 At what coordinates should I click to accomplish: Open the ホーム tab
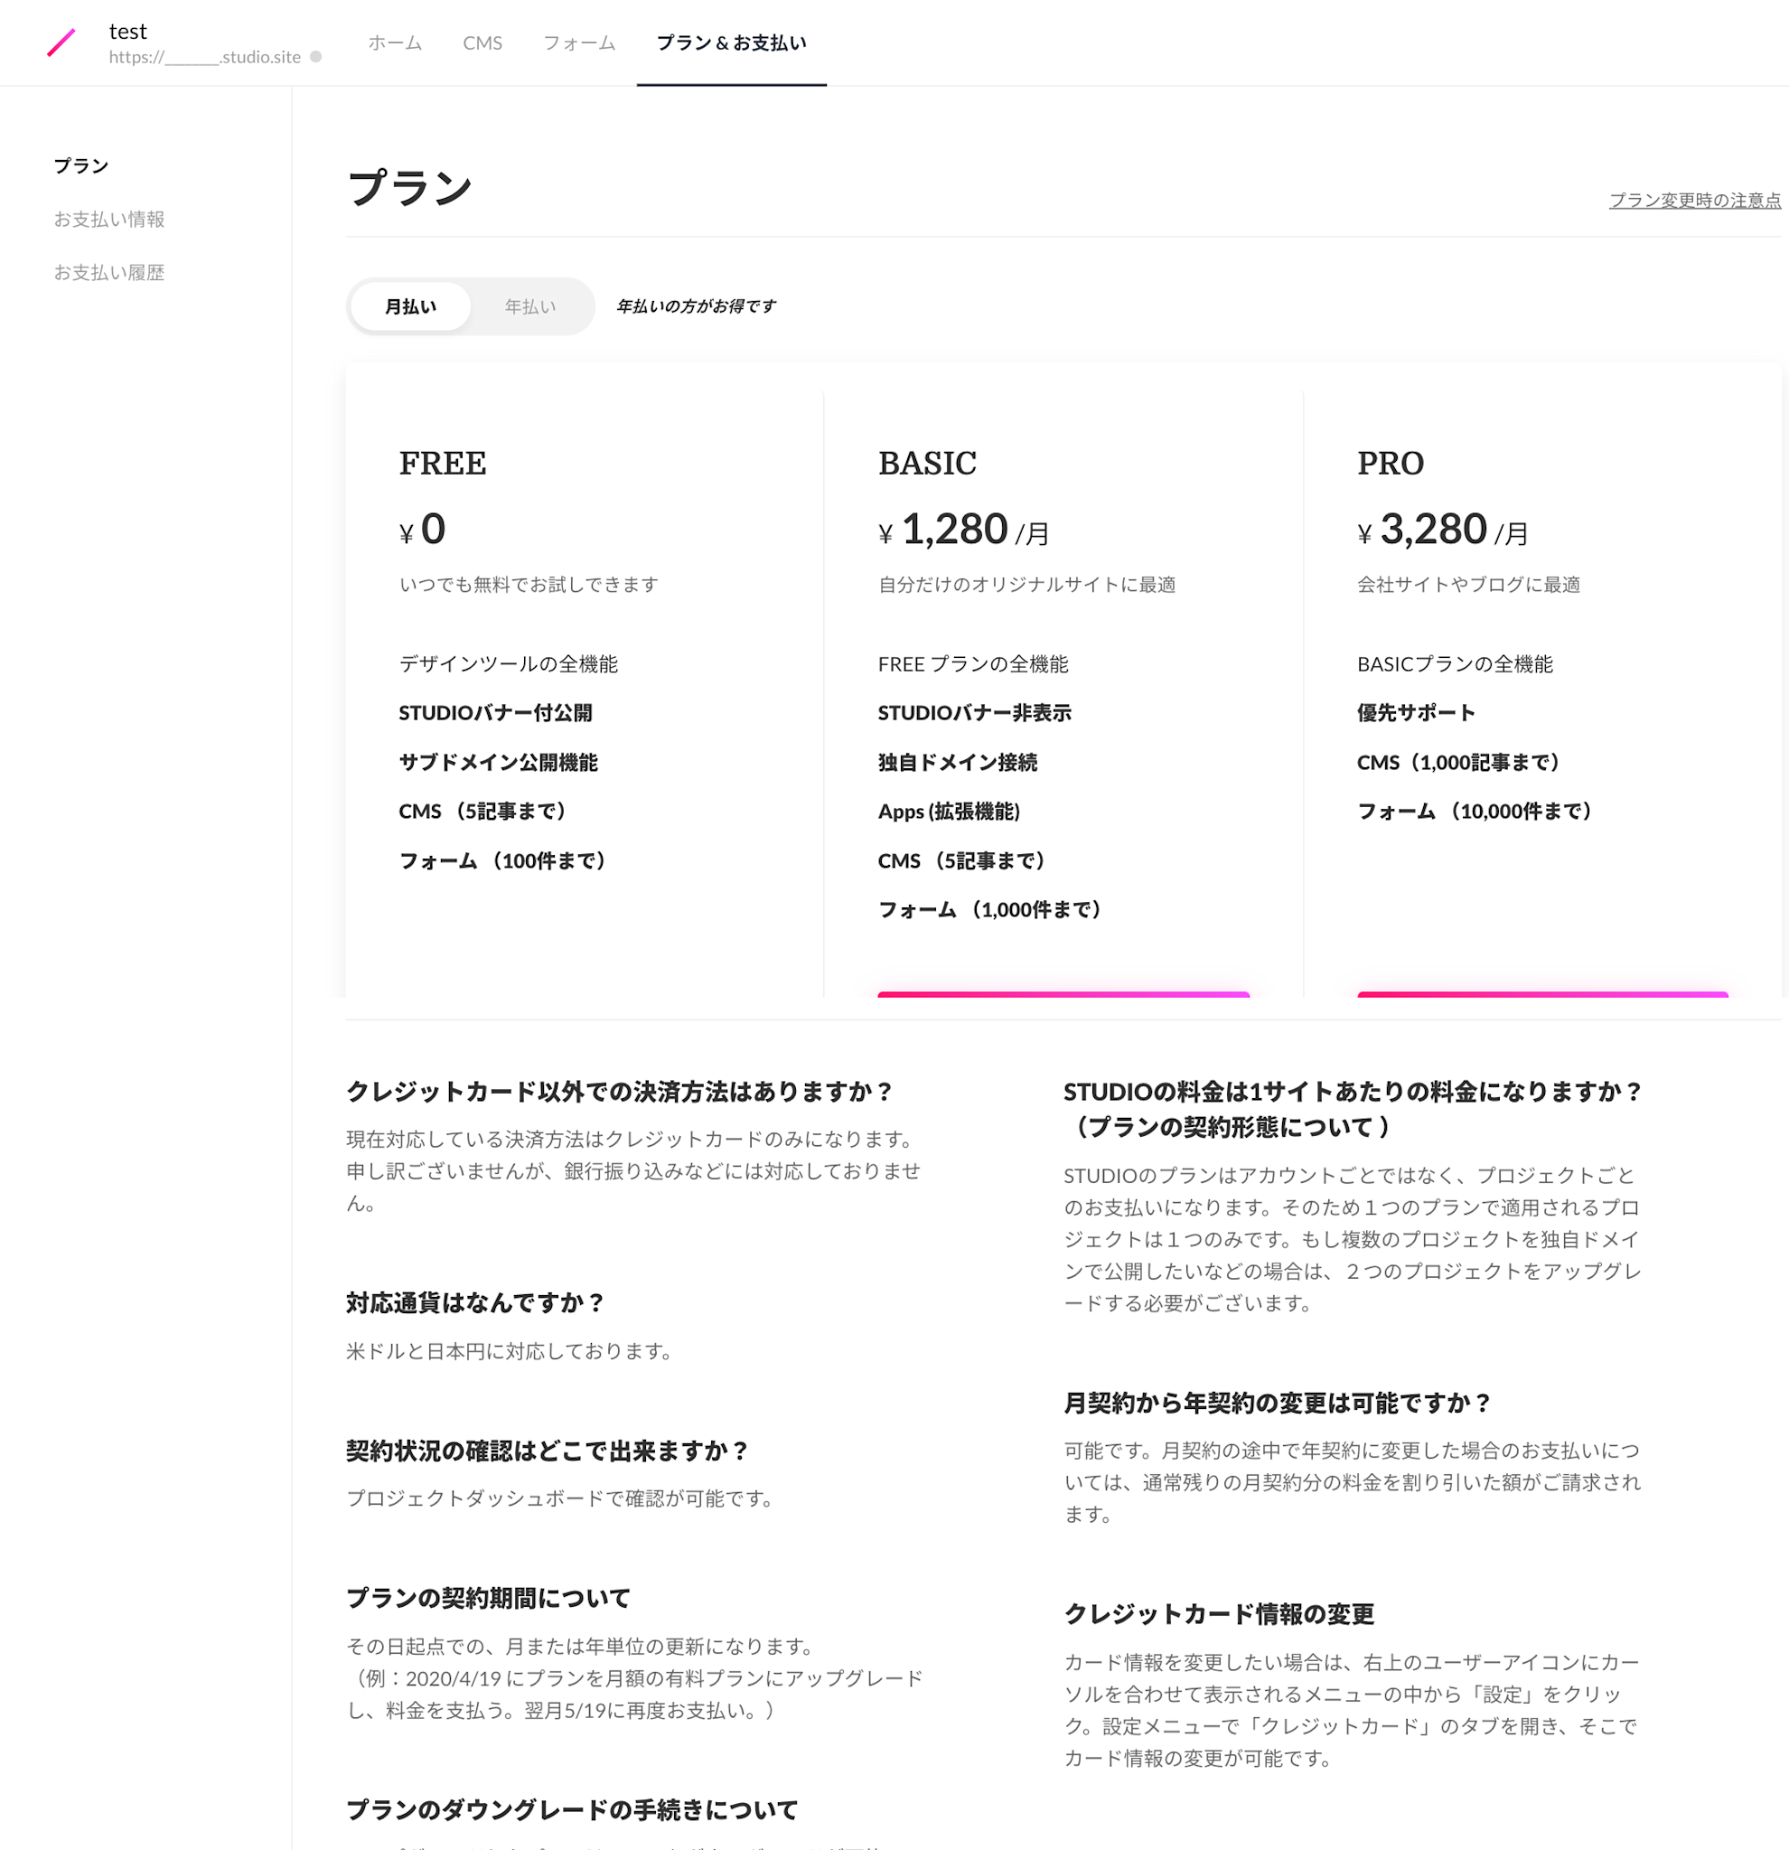(395, 43)
